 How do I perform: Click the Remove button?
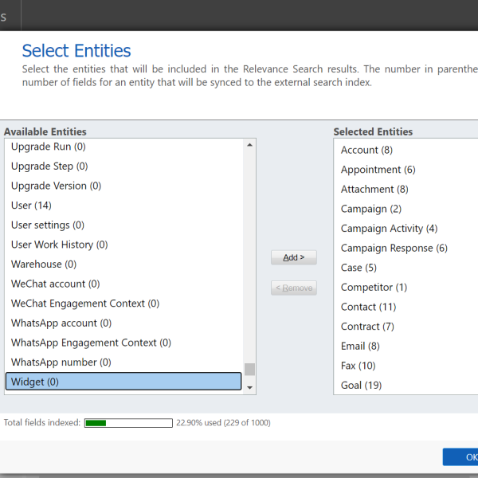(x=293, y=288)
